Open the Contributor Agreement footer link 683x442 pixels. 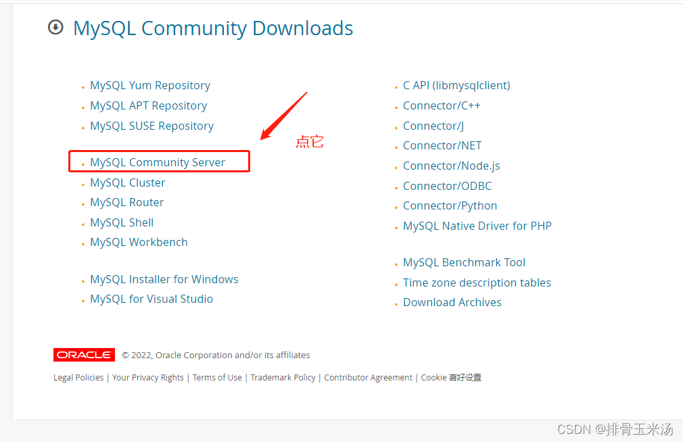point(368,378)
